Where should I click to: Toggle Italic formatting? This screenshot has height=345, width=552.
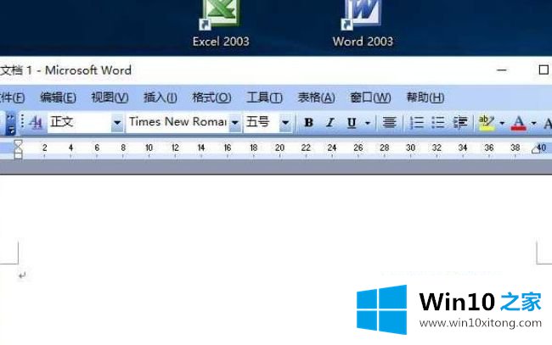pyautogui.click(x=330, y=123)
